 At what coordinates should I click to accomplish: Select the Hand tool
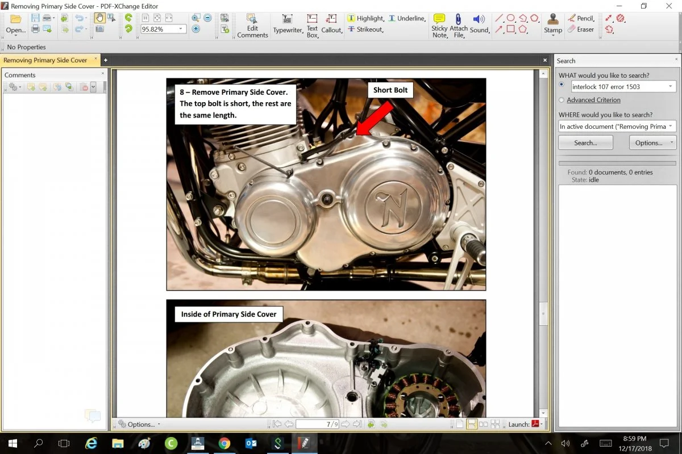pos(99,18)
